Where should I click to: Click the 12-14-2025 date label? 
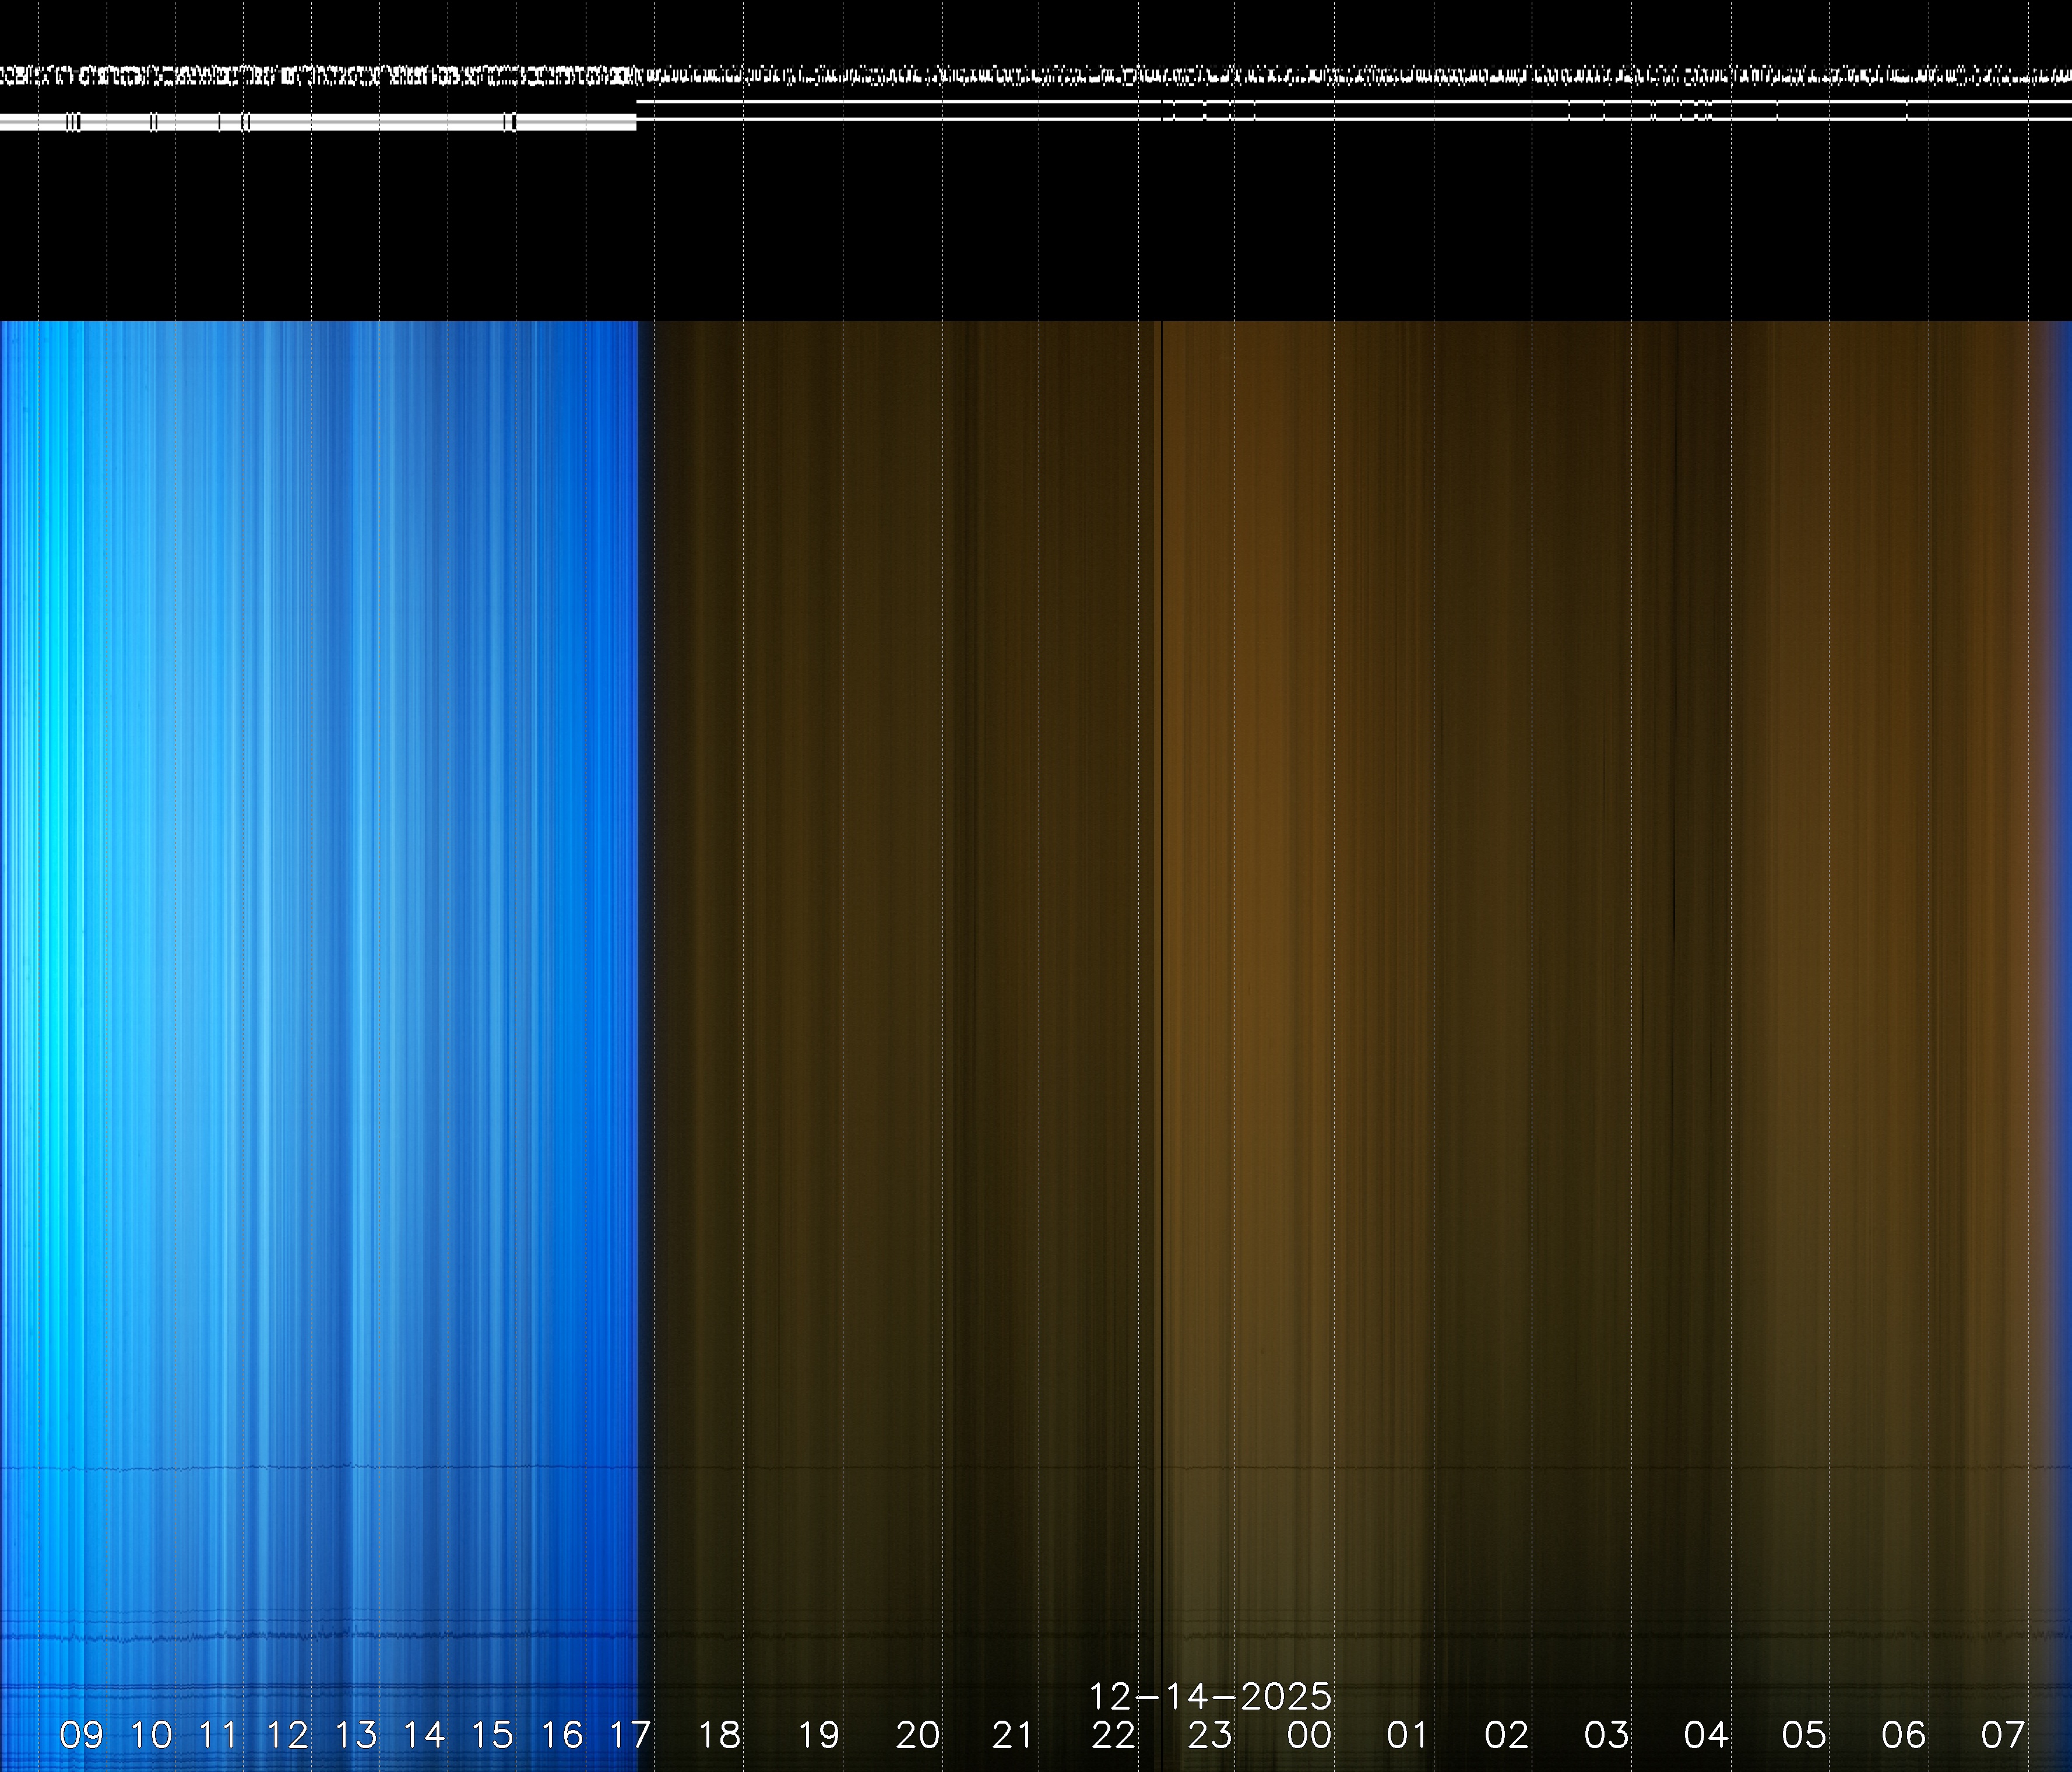point(1210,1696)
